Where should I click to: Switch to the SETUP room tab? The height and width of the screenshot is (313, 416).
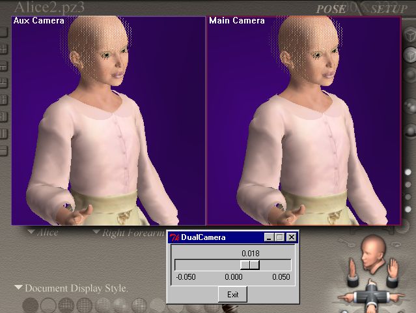coord(389,9)
